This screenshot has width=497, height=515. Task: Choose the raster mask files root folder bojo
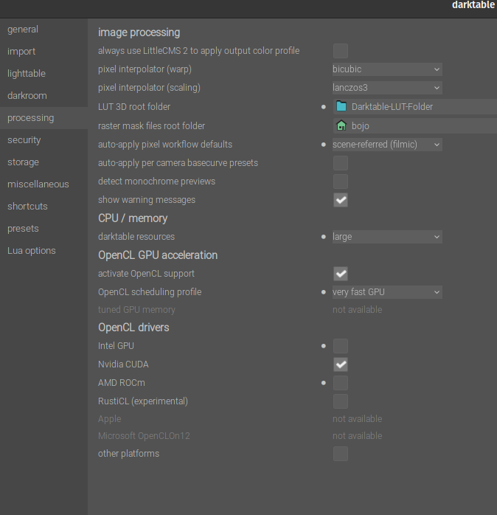pos(415,125)
